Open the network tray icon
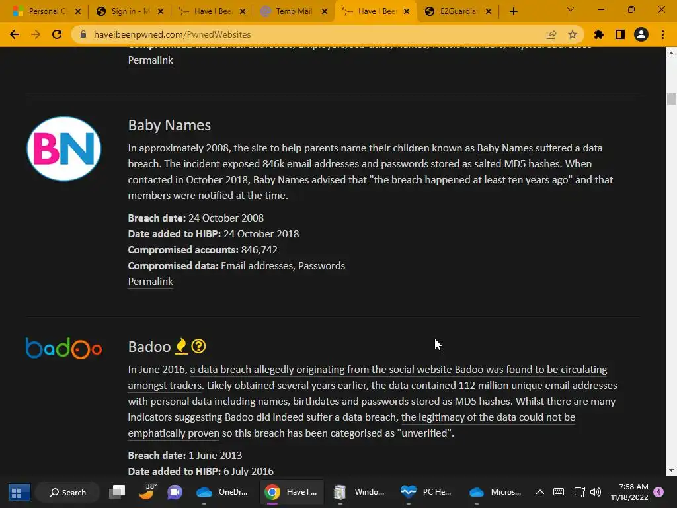 pyautogui.click(x=579, y=492)
